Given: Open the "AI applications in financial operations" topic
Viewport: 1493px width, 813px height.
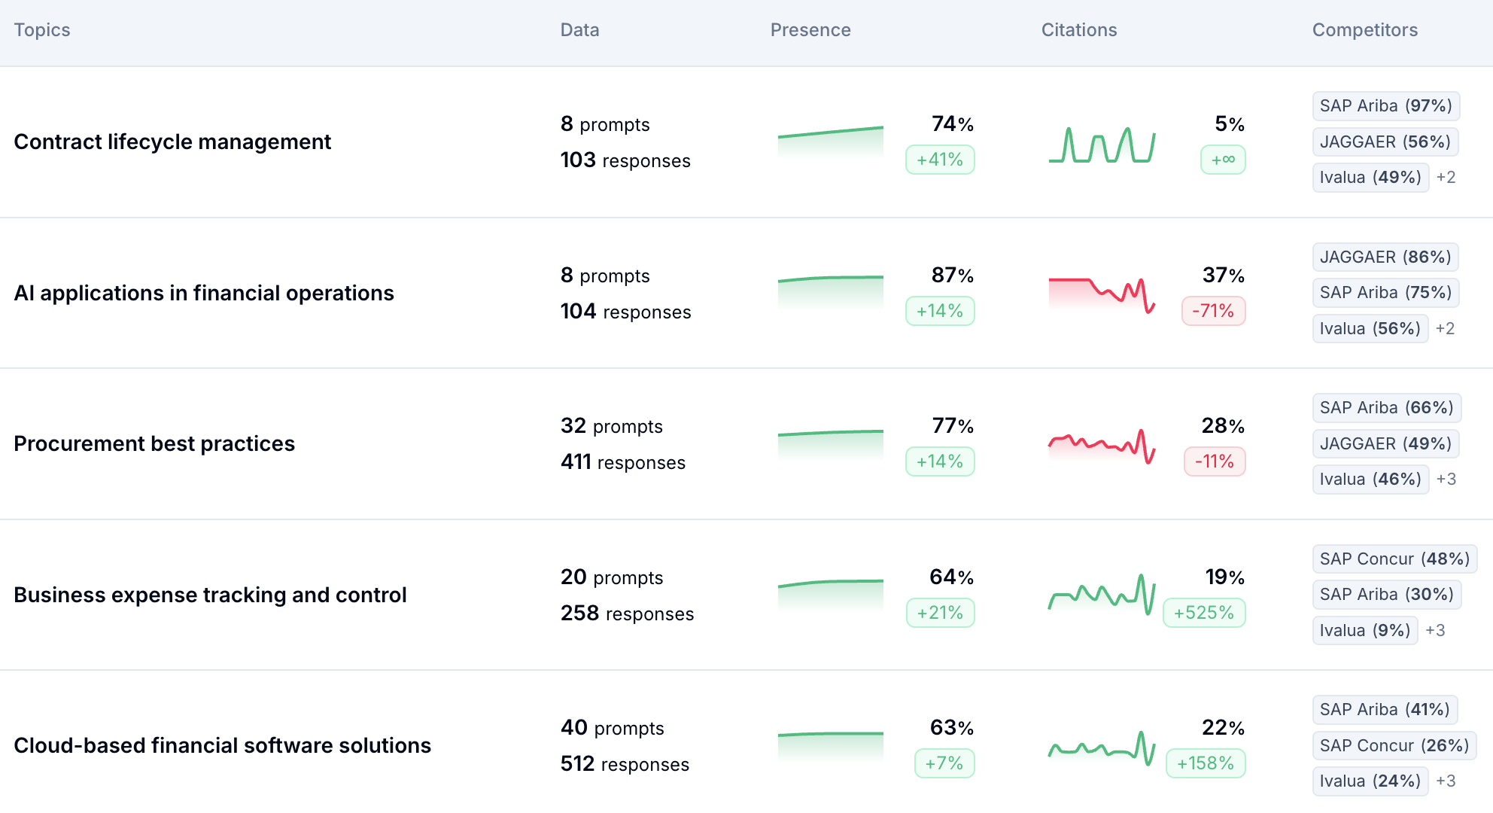Looking at the screenshot, I should 204,293.
